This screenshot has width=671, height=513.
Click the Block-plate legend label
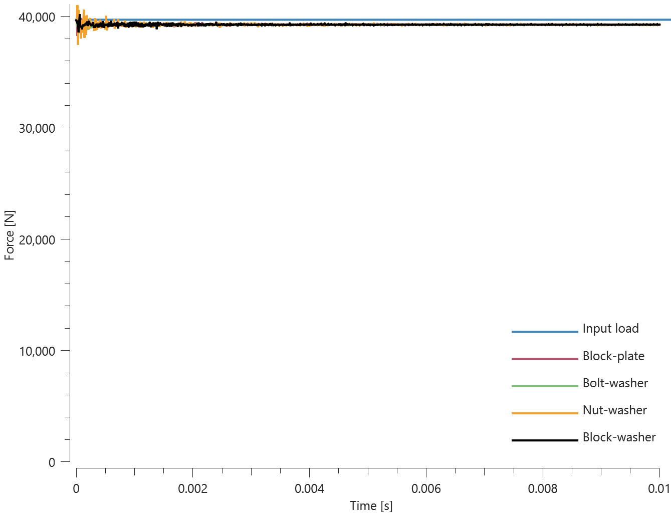click(x=613, y=356)
